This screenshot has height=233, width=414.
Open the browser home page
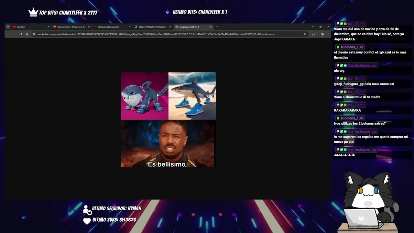coord(27,34)
